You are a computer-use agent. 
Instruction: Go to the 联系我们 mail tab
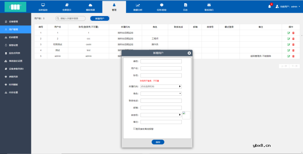(209, 7)
